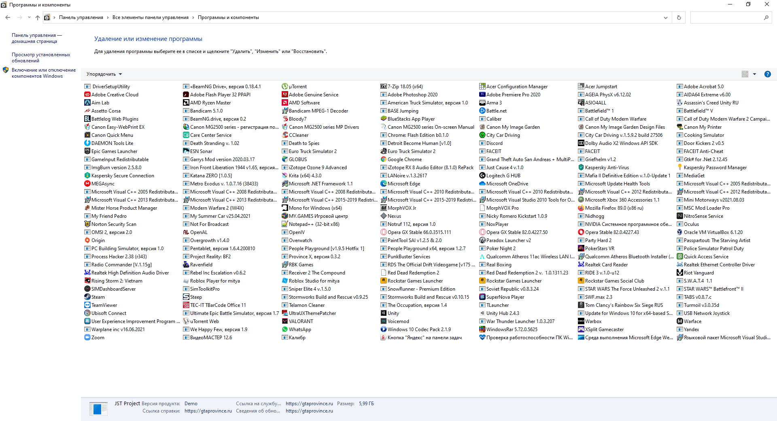Click the Windows features shield icon
Image resolution: width=777 pixels, height=421 pixels.
pyautogui.click(x=6, y=70)
